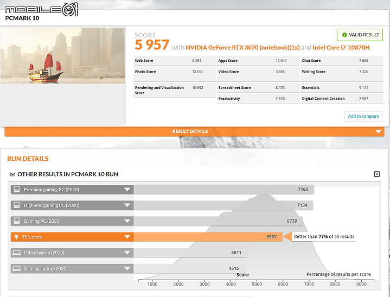Click the 4515 Gaming laptop score value

click(x=234, y=268)
